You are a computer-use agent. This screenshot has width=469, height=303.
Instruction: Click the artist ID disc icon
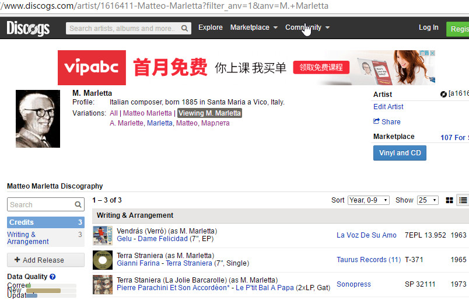(x=443, y=94)
